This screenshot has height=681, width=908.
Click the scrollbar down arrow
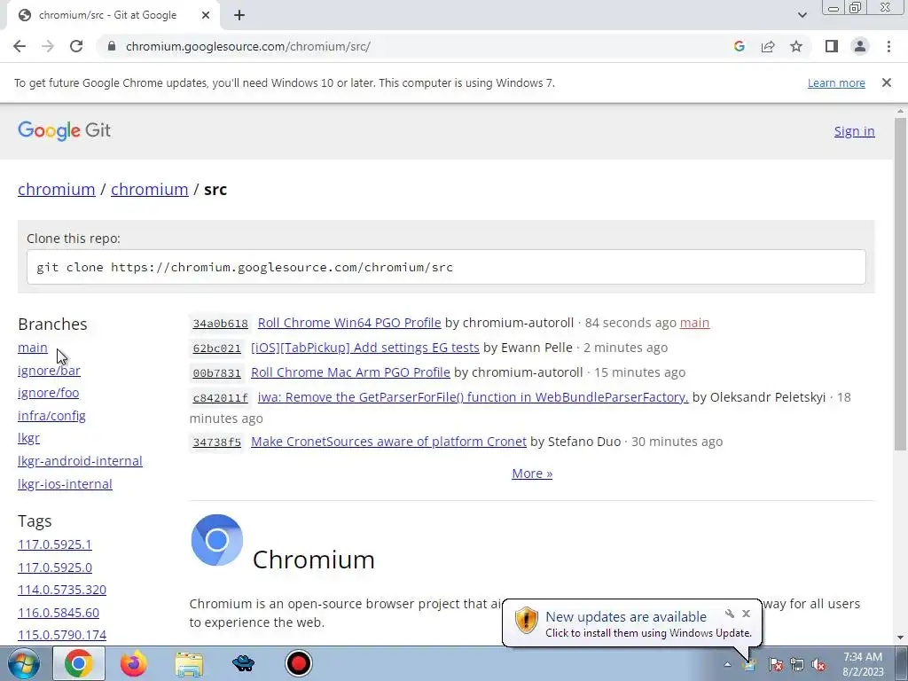pyautogui.click(x=900, y=638)
